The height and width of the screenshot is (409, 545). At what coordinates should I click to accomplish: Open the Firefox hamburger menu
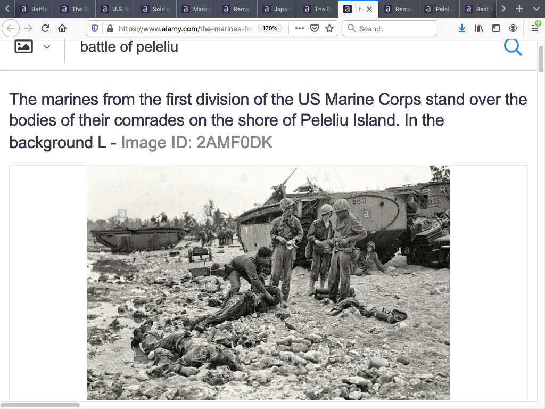[535, 29]
